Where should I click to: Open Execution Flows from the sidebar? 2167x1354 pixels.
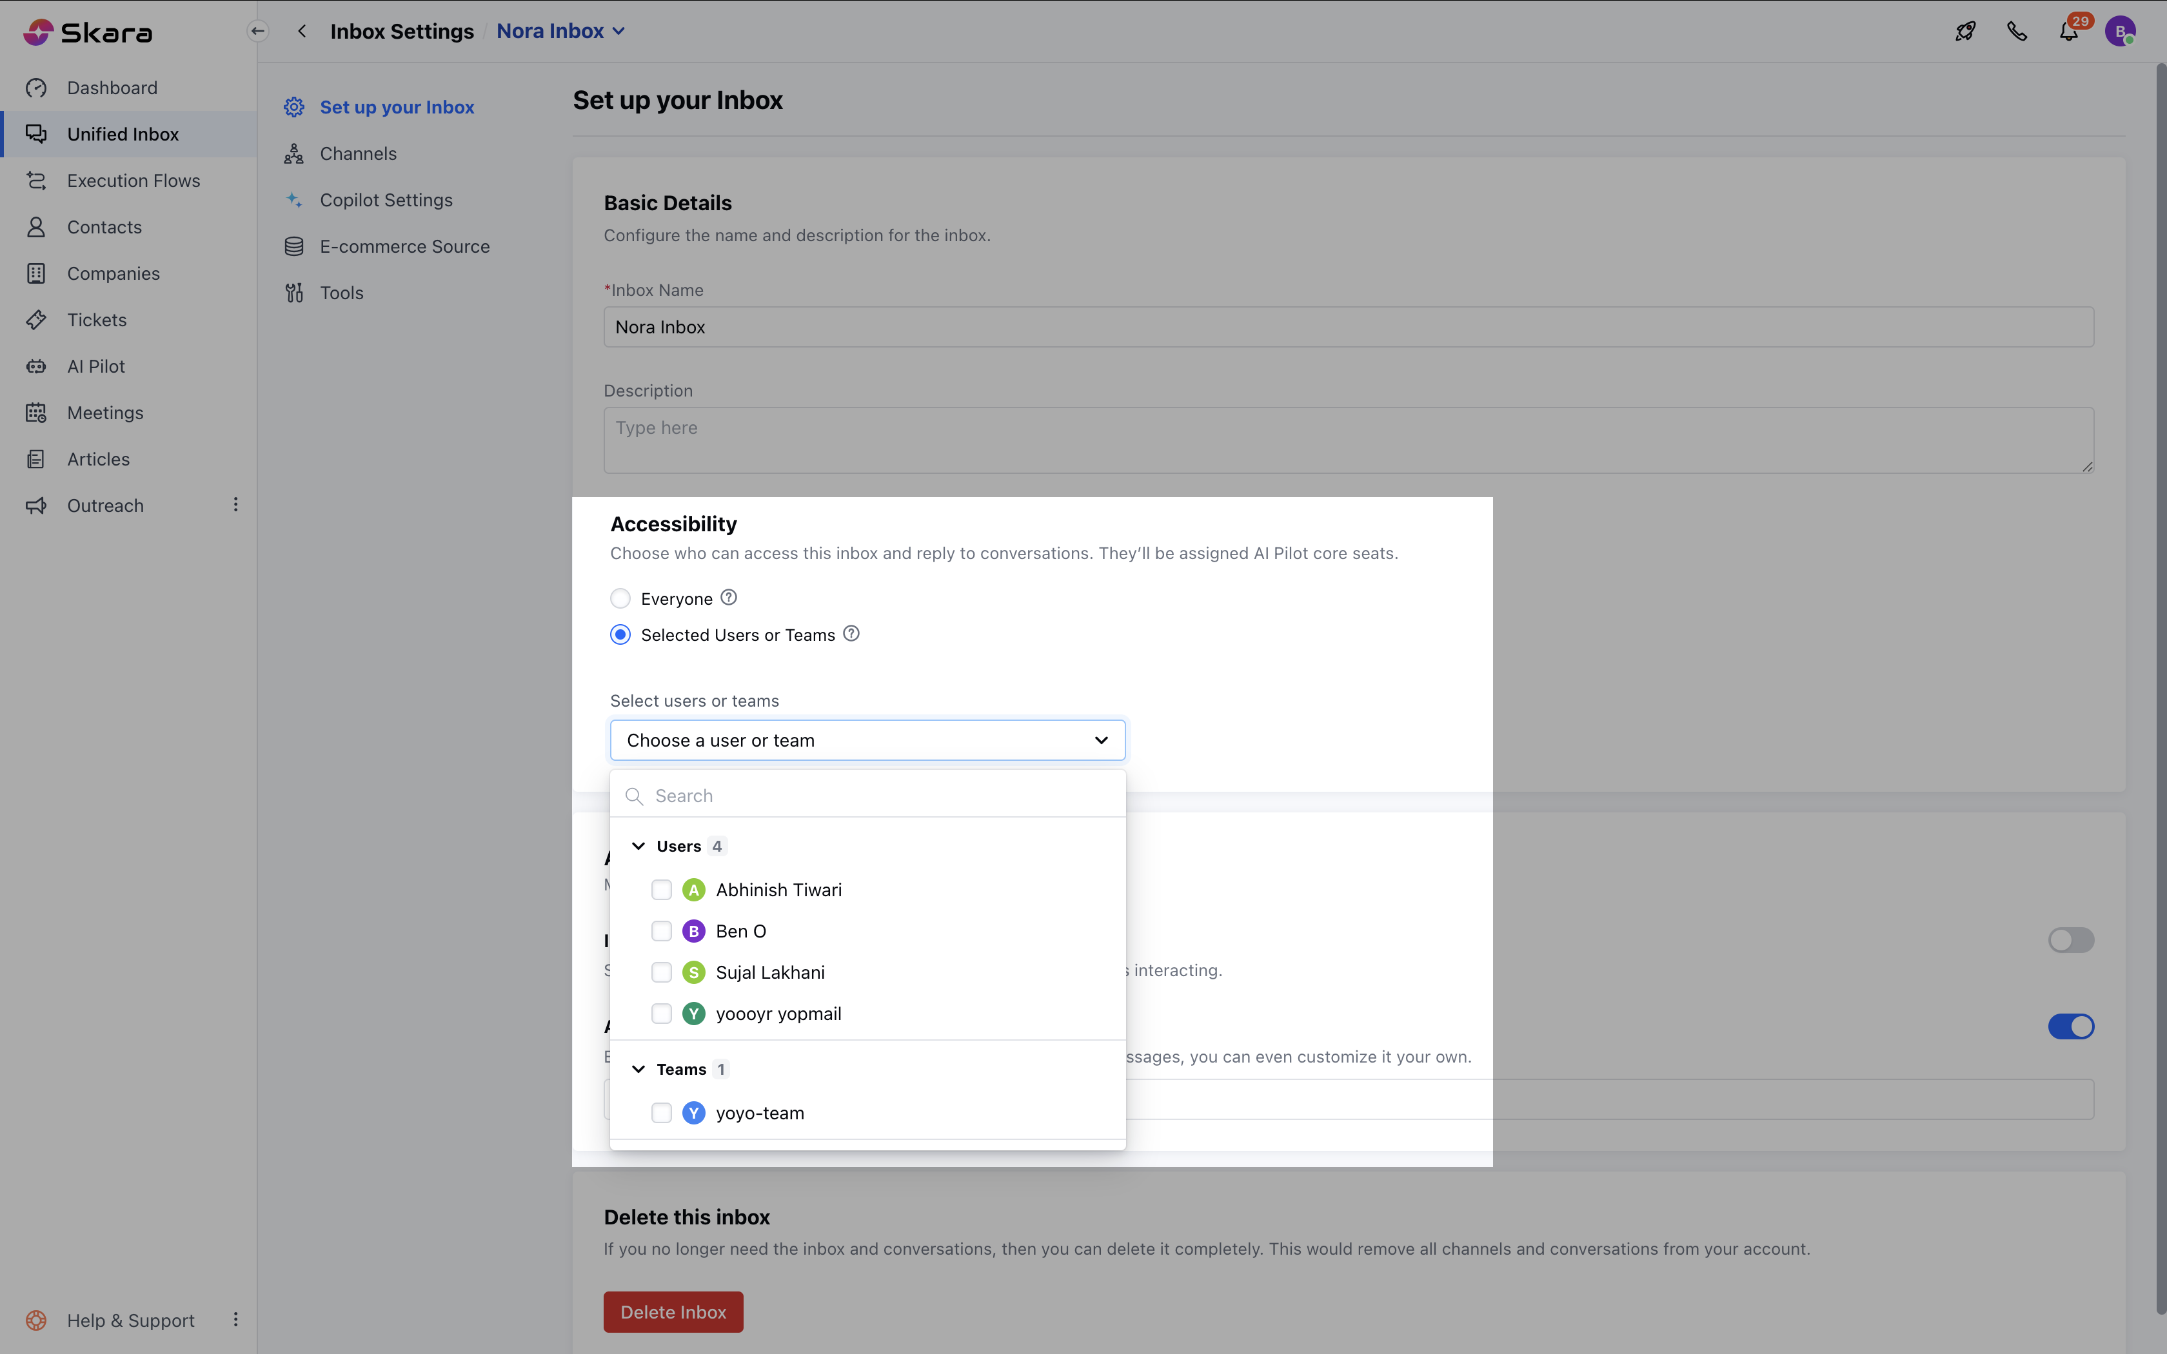tap(134, 180)
